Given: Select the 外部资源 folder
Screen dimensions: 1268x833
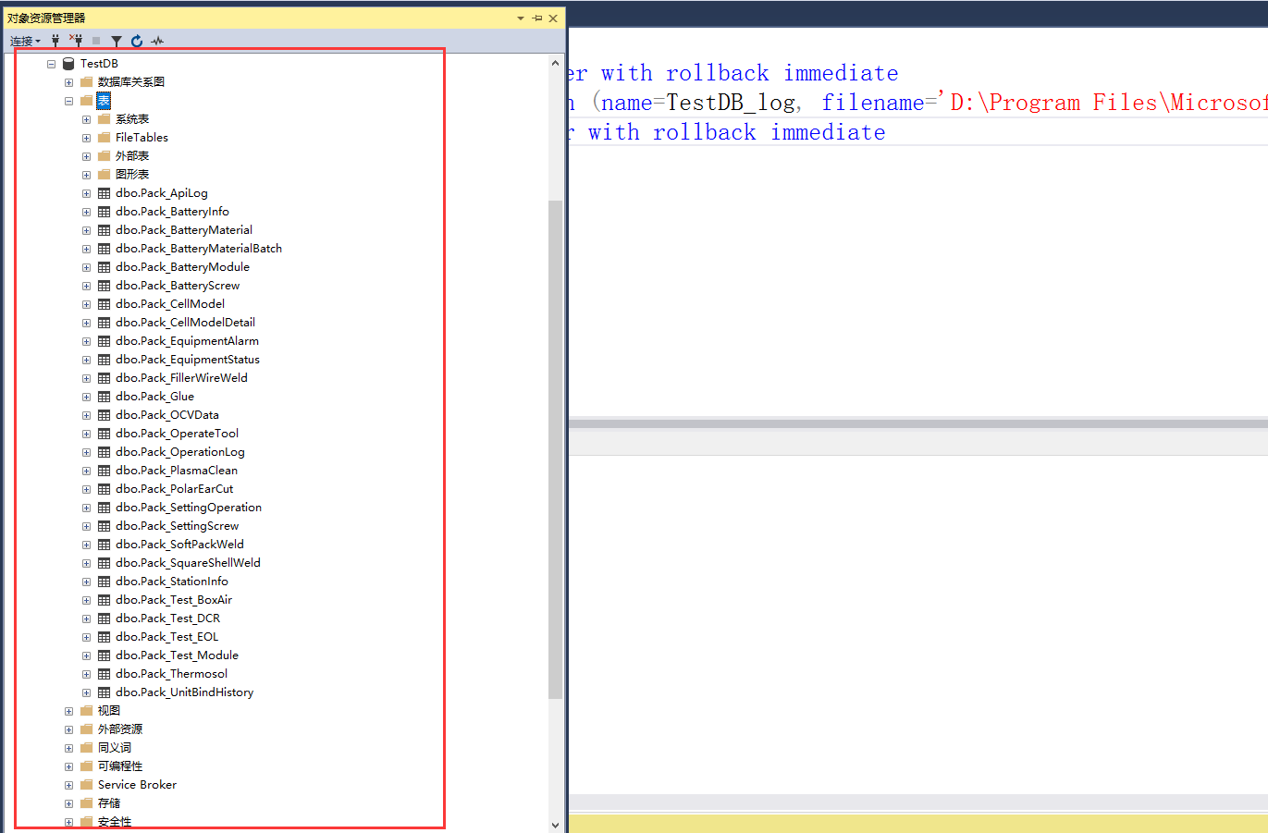Looking at the screenshot, I should 120,729.
